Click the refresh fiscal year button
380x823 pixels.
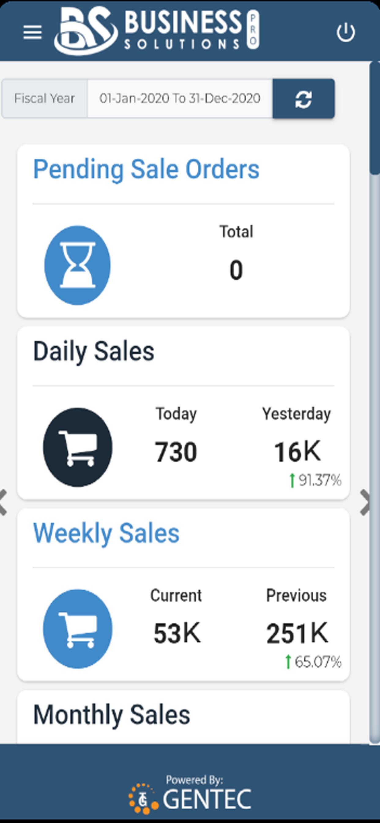point(304,99)
